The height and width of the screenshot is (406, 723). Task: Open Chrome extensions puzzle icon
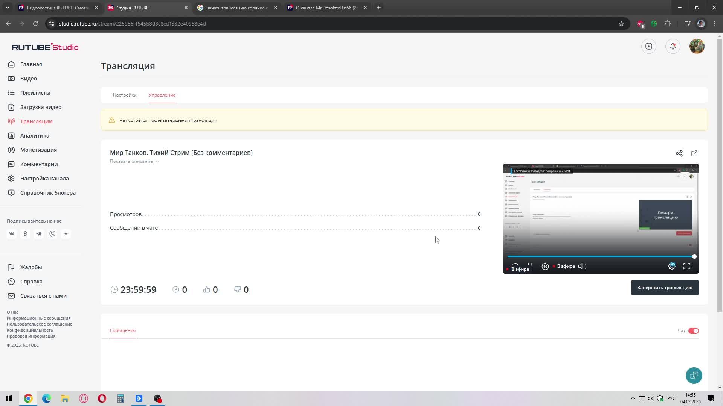tap(667, 24)
